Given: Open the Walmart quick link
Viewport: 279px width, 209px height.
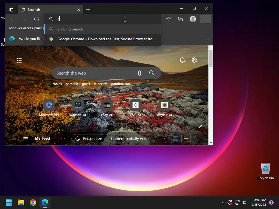Looking at the screenshot, I should 78,108.
